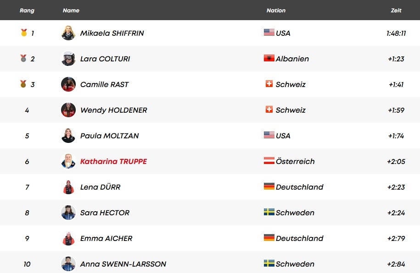The image size is (420, 273).
Task: Click the Swiss flag beside Camille Rast
Action: pos(269,84)
